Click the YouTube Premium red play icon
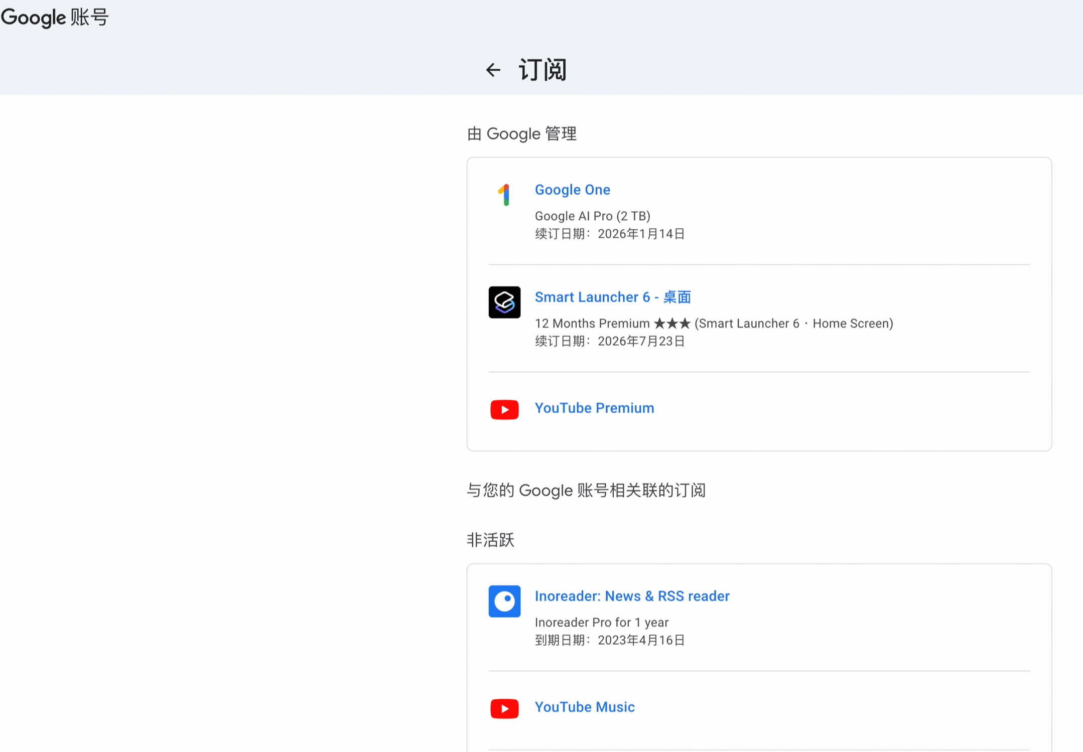This screenshot has width=1083, height=752. tap(504, 409)
